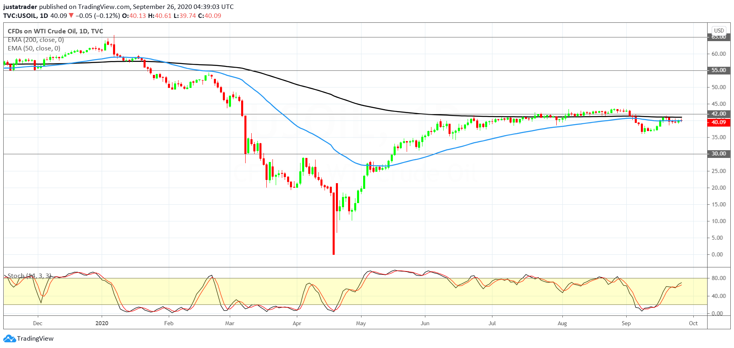Click the Sep label on time axis
The height and width of the screenshot is (348, 734).
[626, 323]
